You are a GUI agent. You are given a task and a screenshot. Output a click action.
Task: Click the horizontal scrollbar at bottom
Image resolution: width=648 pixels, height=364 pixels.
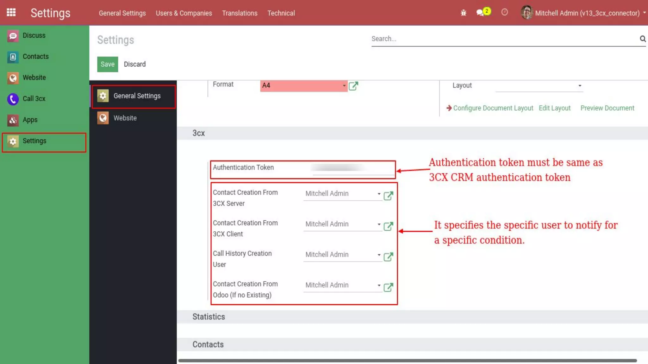click(x=407, y=361)
